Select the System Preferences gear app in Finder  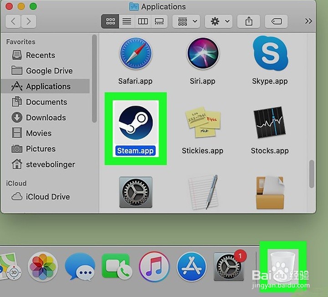(x=136, y=192)
